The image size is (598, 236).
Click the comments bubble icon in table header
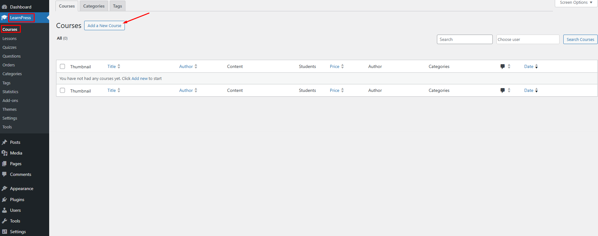[x=502, y=66]
